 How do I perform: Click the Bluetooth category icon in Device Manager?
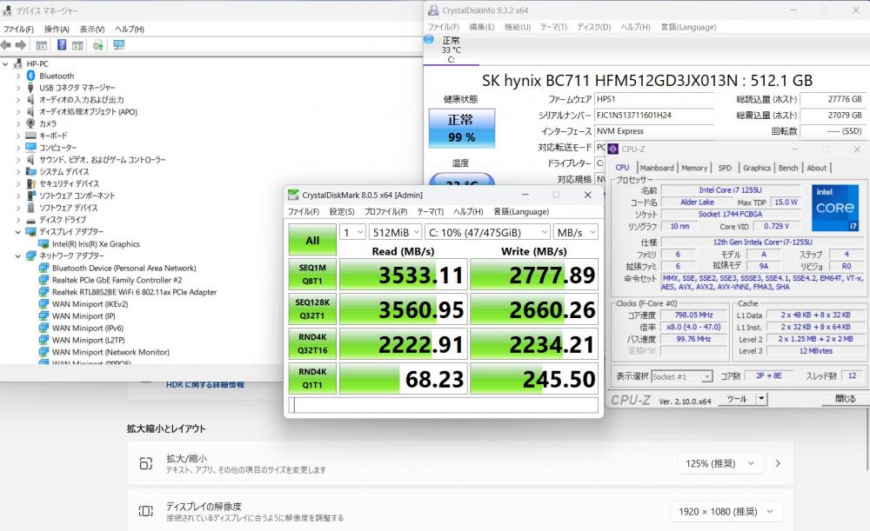pyautogui.click(x=31, y=76)
